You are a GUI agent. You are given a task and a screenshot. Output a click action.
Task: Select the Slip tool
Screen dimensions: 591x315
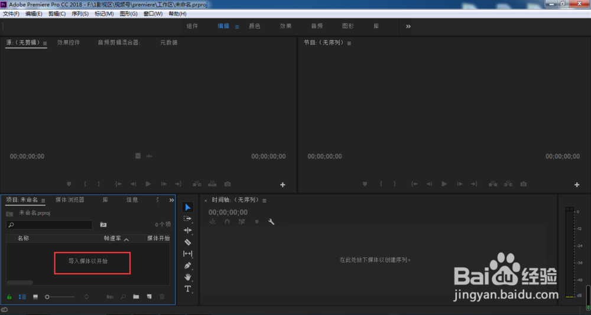tap(188, 254)
